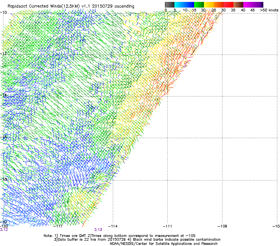Click legend tick label '10'
This screenshot has width=280, height=246.
click(185, 10)
